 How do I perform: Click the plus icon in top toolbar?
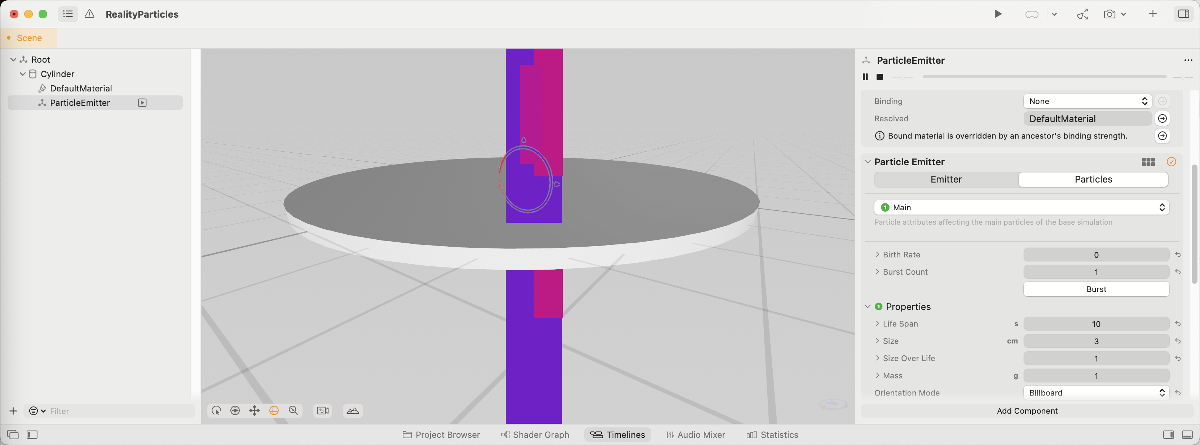tap(1152, 14)
